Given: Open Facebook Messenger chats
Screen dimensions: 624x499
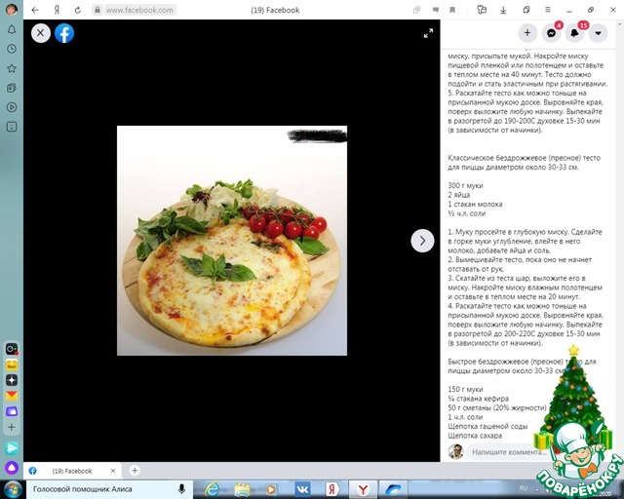Looking at the screenshot, I should coord(551,32).
